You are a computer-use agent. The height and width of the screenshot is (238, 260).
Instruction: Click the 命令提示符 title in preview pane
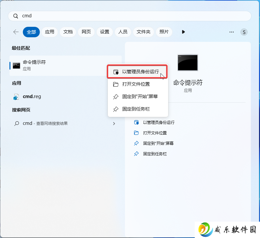point(188,83)
